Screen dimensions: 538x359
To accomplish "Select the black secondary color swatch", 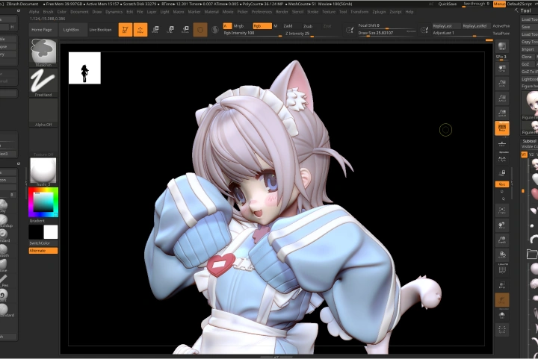I will (x=36, y=232).
